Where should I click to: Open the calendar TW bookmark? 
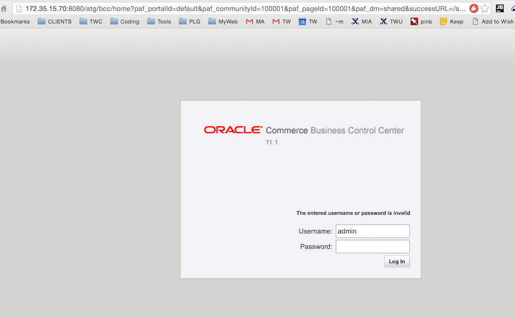click(x=308, y=22)
